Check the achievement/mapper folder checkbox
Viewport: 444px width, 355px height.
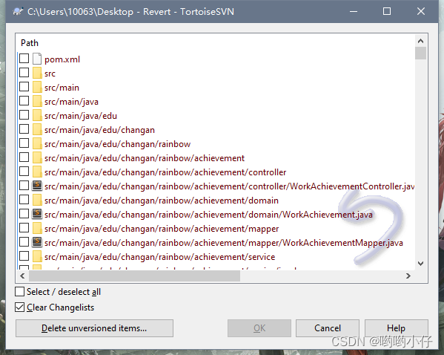(x=24, y=228)
